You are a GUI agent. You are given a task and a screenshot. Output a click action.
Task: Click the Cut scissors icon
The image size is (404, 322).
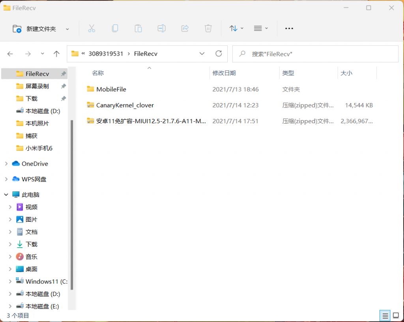tap(92, 28)
